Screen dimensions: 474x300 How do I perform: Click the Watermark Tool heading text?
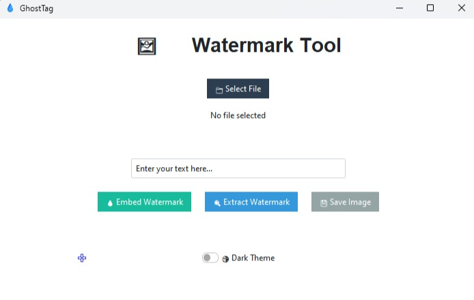[x=266, y=46]
